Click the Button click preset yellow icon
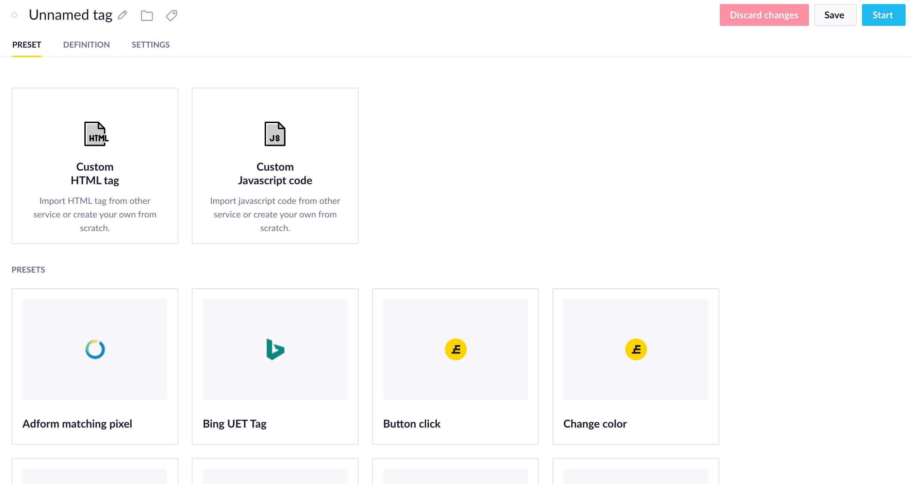Screen dimensions: 911x484 tap(456, 349)
